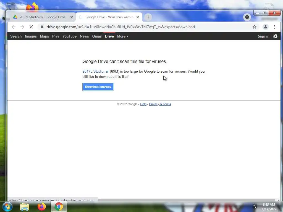The width and height of the screenshot is (283, 212).
Task: Close the 2017L Studio.rar tab
Action: coord(72,17)
